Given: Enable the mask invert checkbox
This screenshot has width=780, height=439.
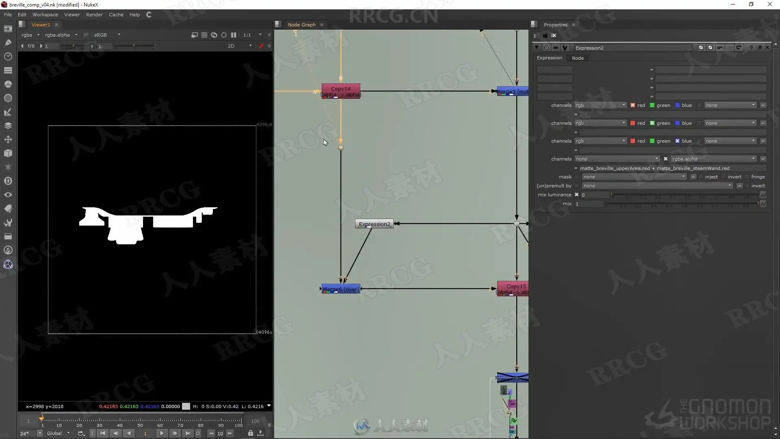Looking at the screenshot, I should [x=724, y=177].
